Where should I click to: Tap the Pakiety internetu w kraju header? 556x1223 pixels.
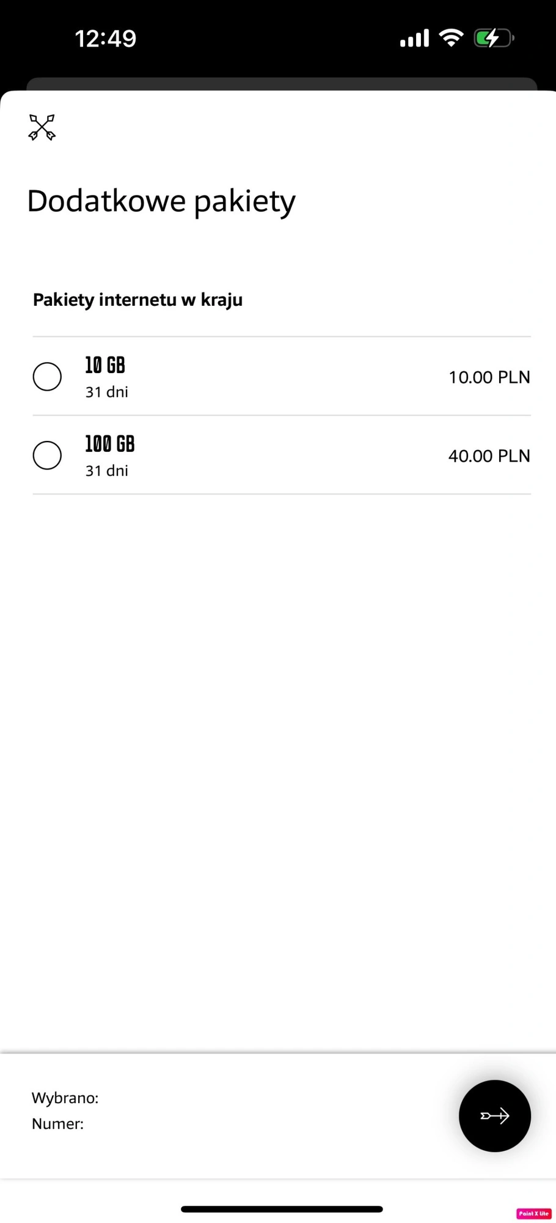coord(137,300)
